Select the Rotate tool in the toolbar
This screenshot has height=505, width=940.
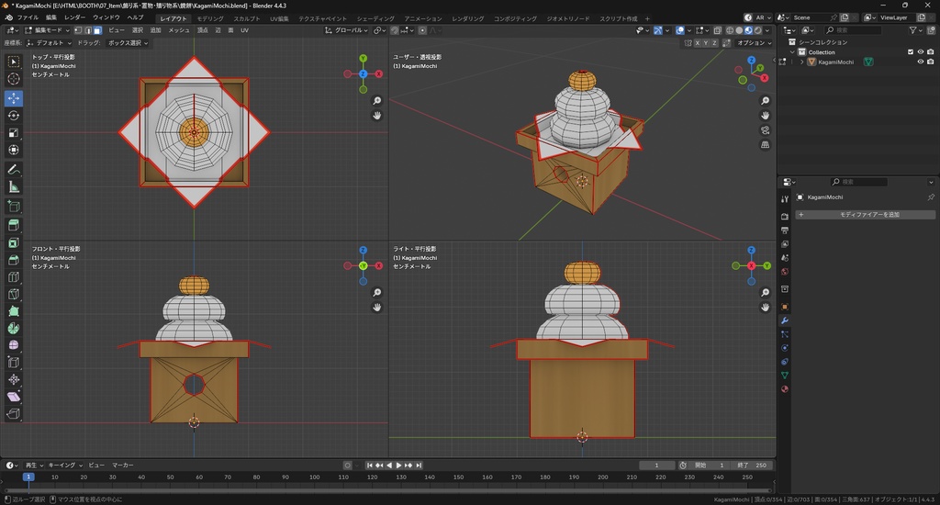point(14,116)
